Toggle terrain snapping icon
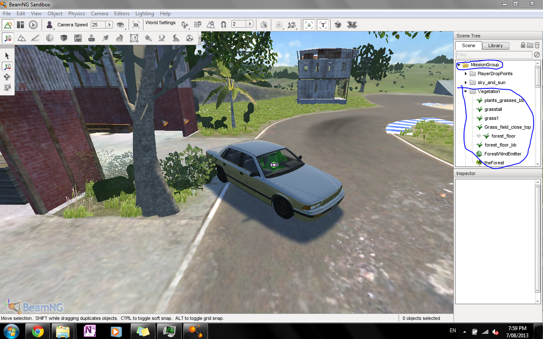 click(210, 25)
